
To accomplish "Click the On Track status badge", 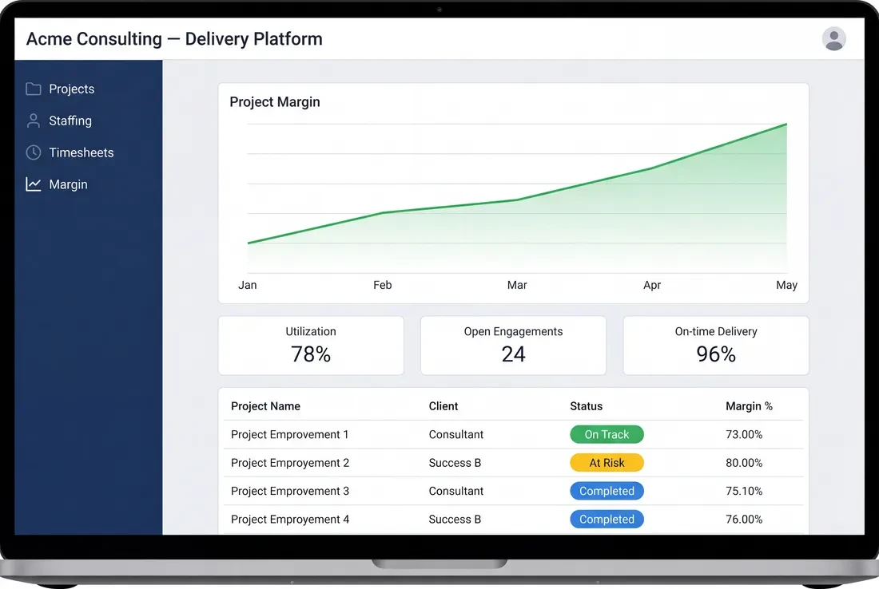I will pos(607,434).
